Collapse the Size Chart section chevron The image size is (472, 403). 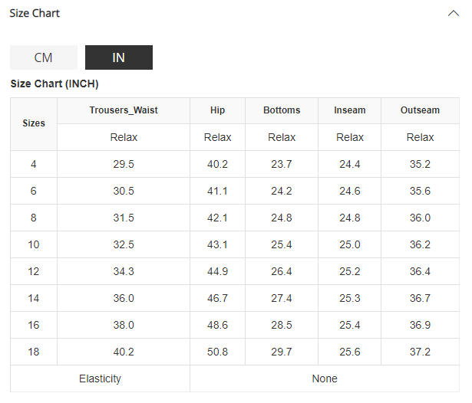pos(453,13)
